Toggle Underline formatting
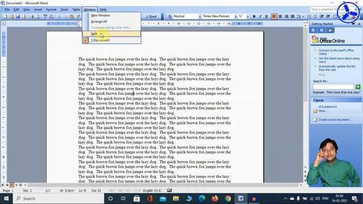This screenshot has height=204, width=363. [266, 16]
